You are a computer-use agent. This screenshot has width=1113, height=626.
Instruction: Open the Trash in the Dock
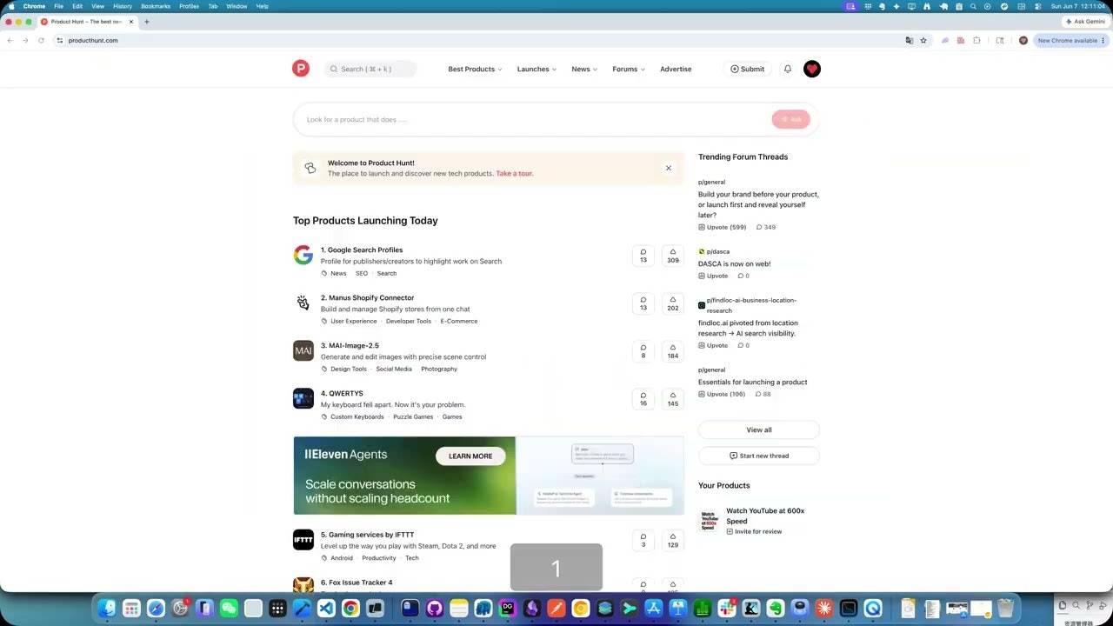pyautogui.click(x=1006, y=609)
